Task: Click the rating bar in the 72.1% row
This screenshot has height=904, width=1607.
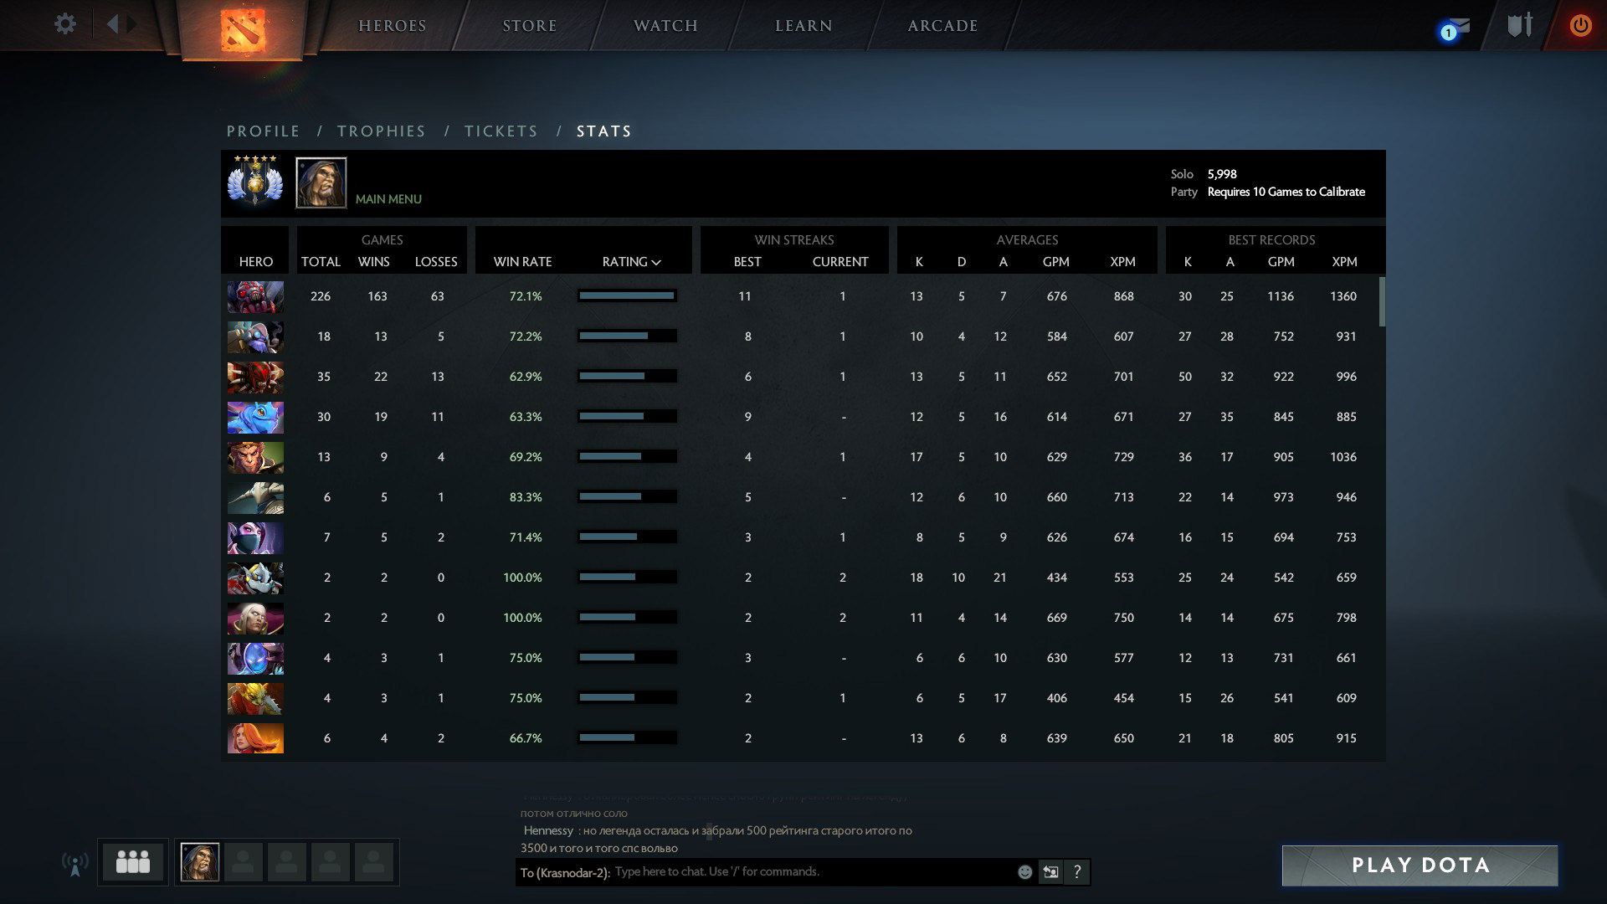Action: 627,295
